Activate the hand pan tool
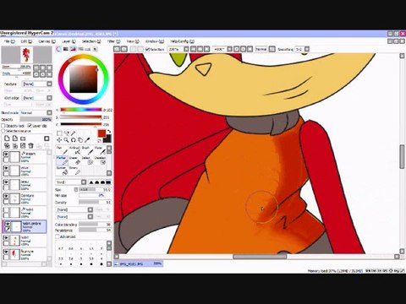Screen dimensions: 406x304 click(x=80, y=140)
